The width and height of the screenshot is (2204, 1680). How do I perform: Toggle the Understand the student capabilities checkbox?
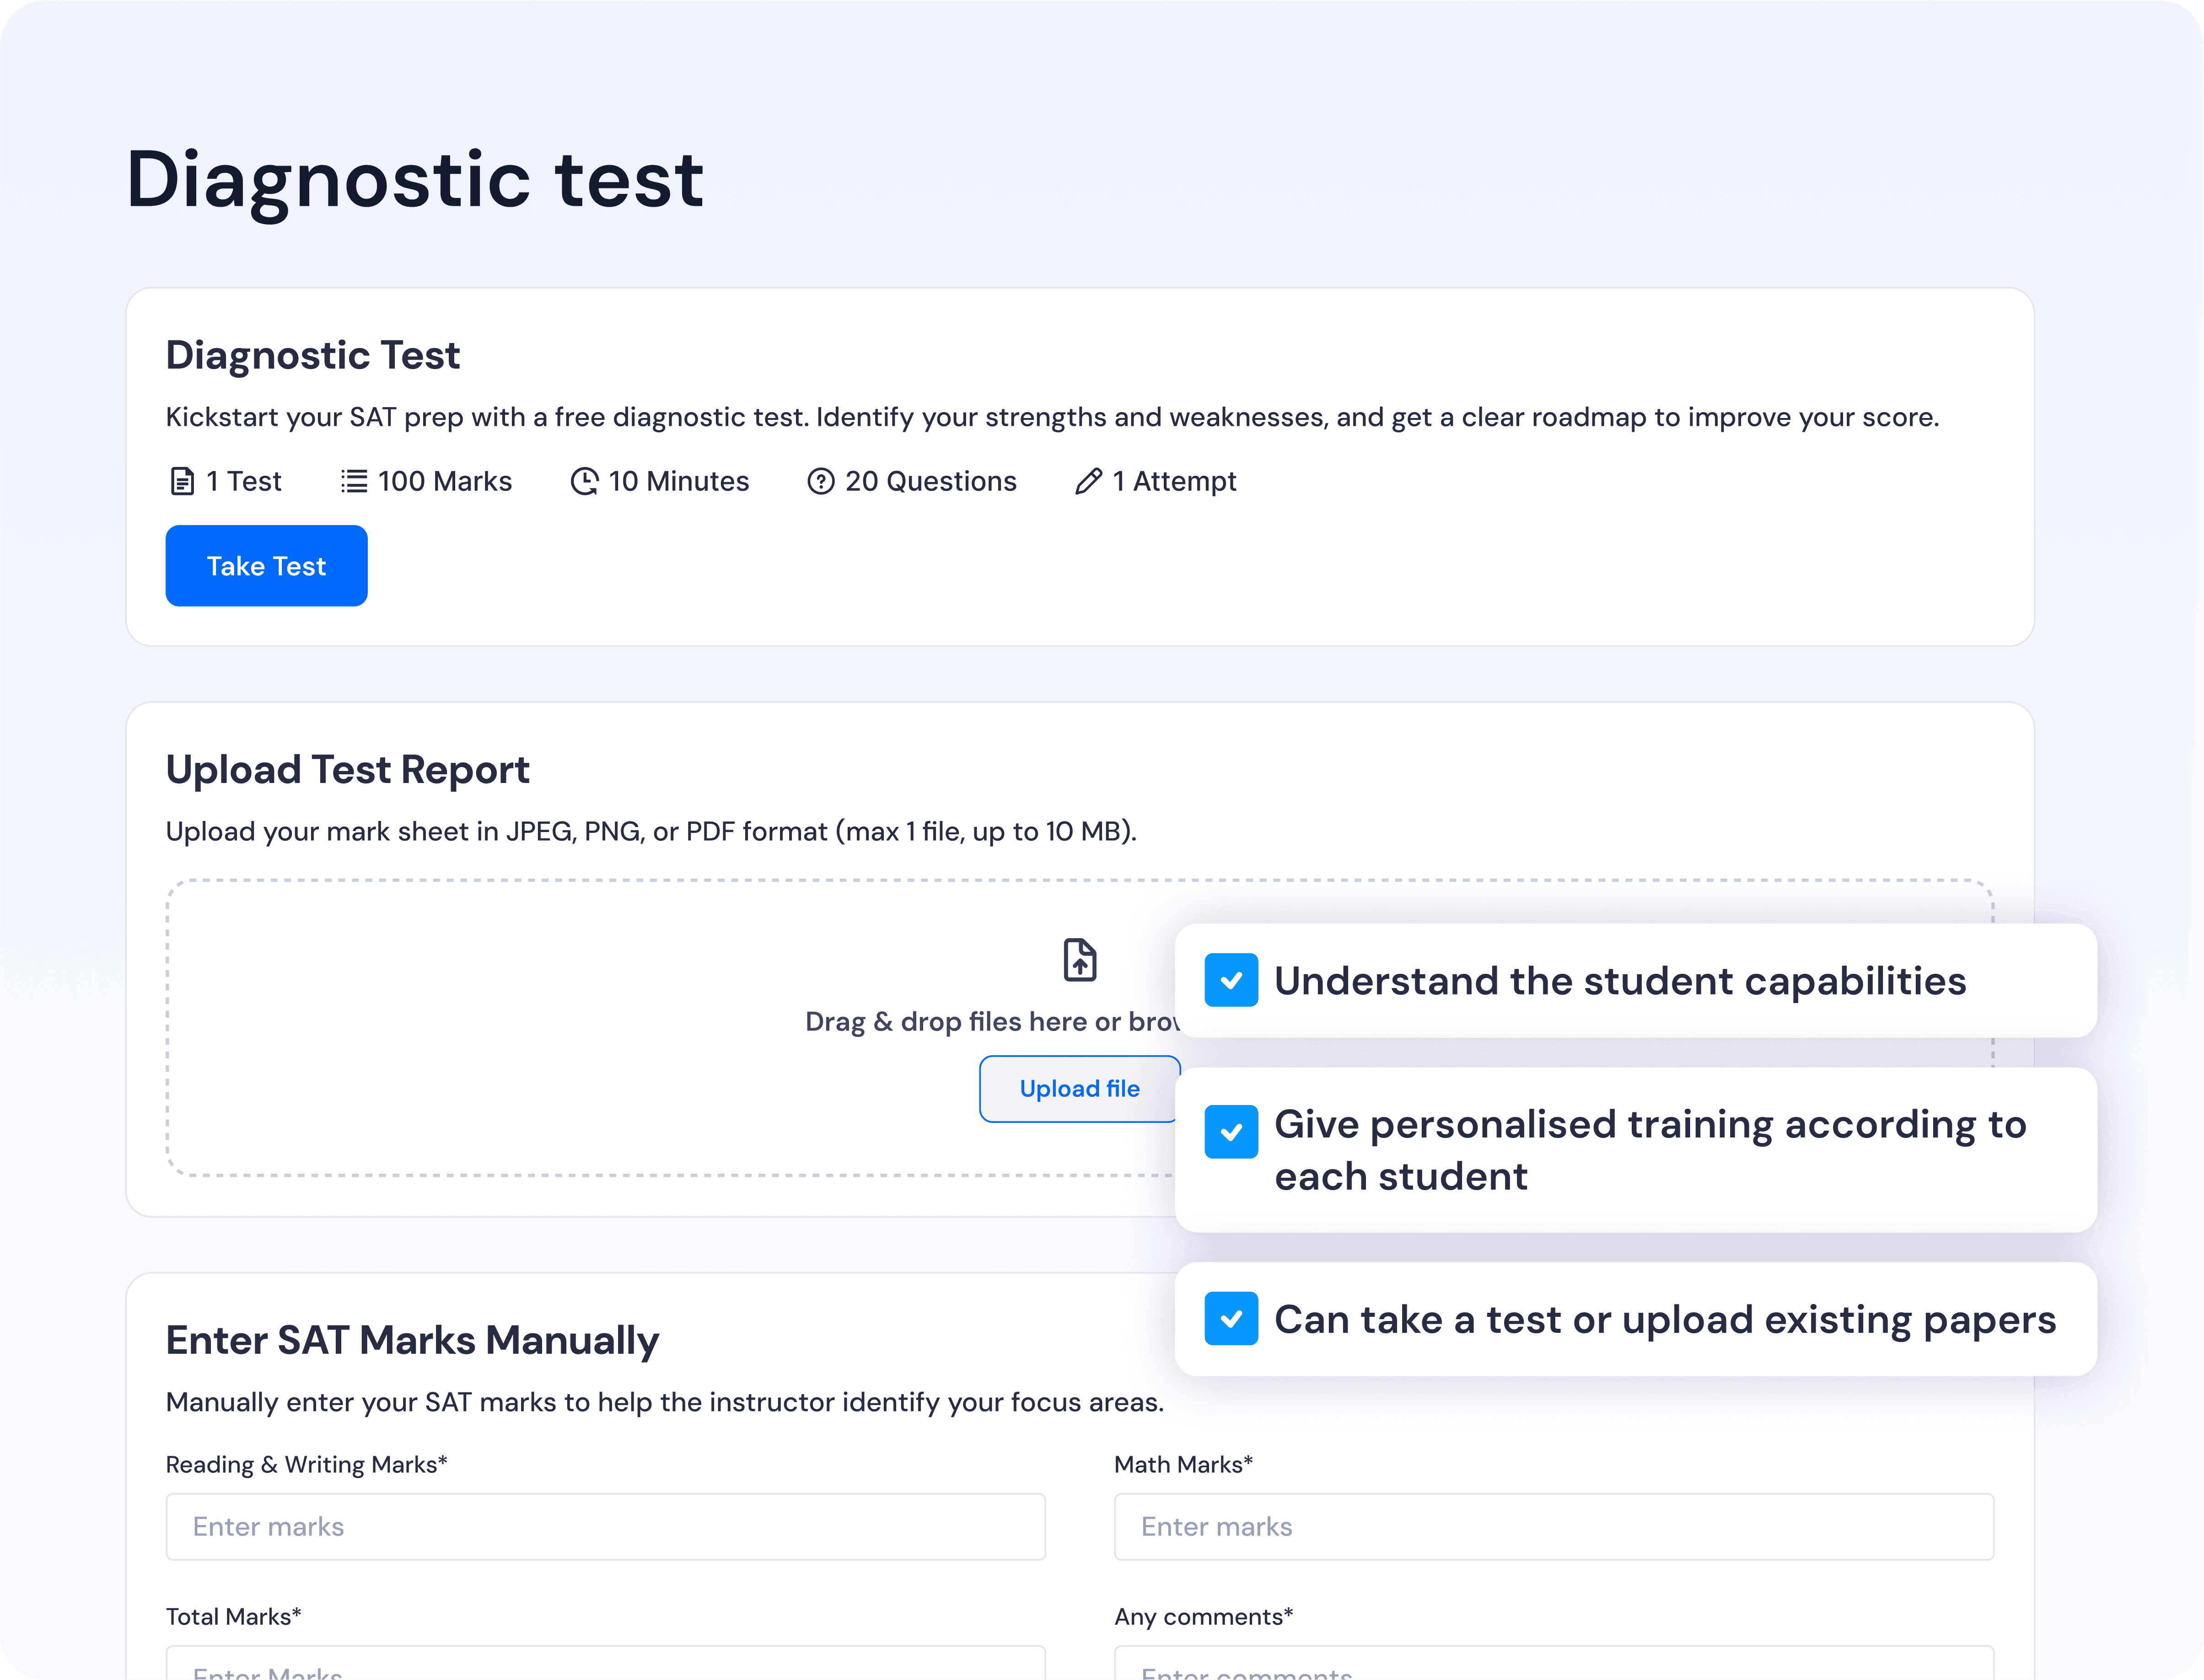(1231, 981)
